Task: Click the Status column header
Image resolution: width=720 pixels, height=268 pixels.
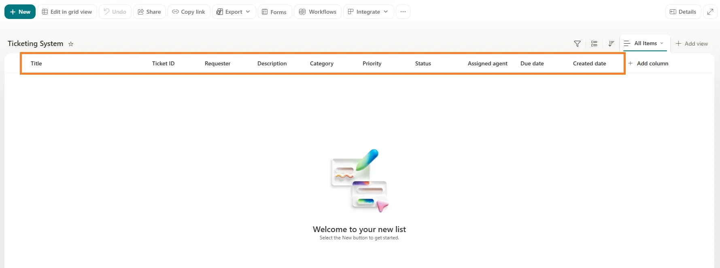Action: click(423, 63)
